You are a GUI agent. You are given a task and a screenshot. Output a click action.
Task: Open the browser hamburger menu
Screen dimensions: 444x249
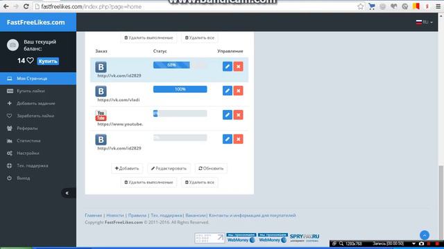[x=438, y=6]
